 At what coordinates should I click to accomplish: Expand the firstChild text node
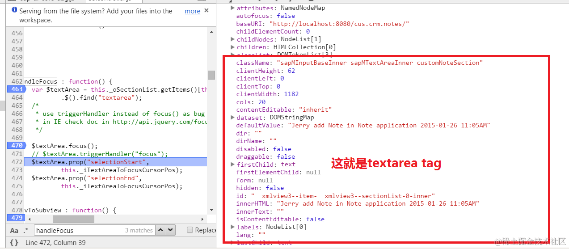[x=232, y=165]
